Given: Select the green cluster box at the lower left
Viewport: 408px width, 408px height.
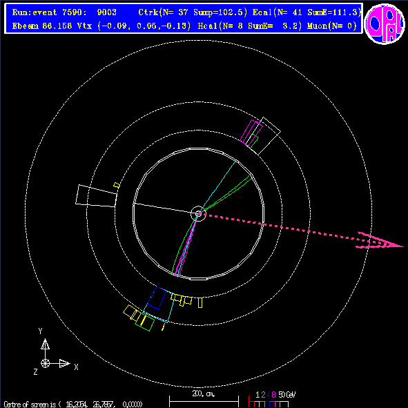Looking at the screenshot, I should point(145,322).
